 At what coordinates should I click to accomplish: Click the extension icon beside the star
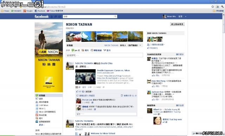pos(218,7)
